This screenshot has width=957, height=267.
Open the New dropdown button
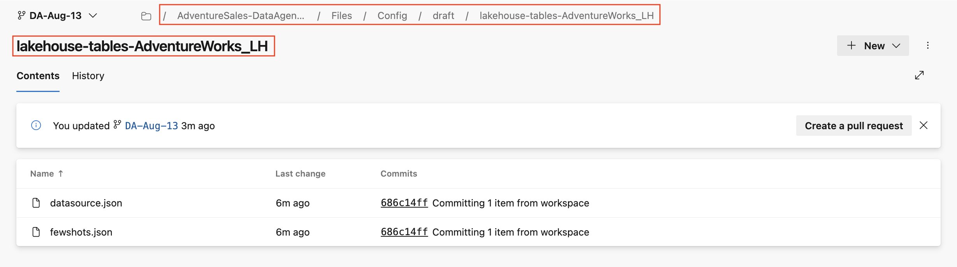coord(873,46)
